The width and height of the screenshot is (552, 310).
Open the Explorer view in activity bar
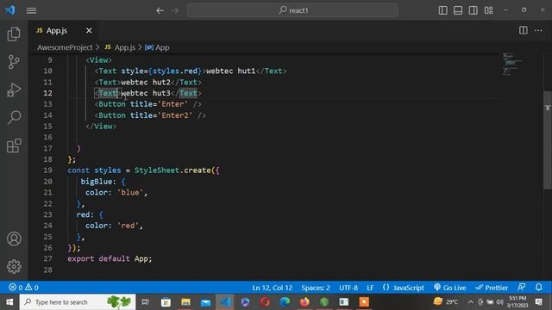[14, 34]
